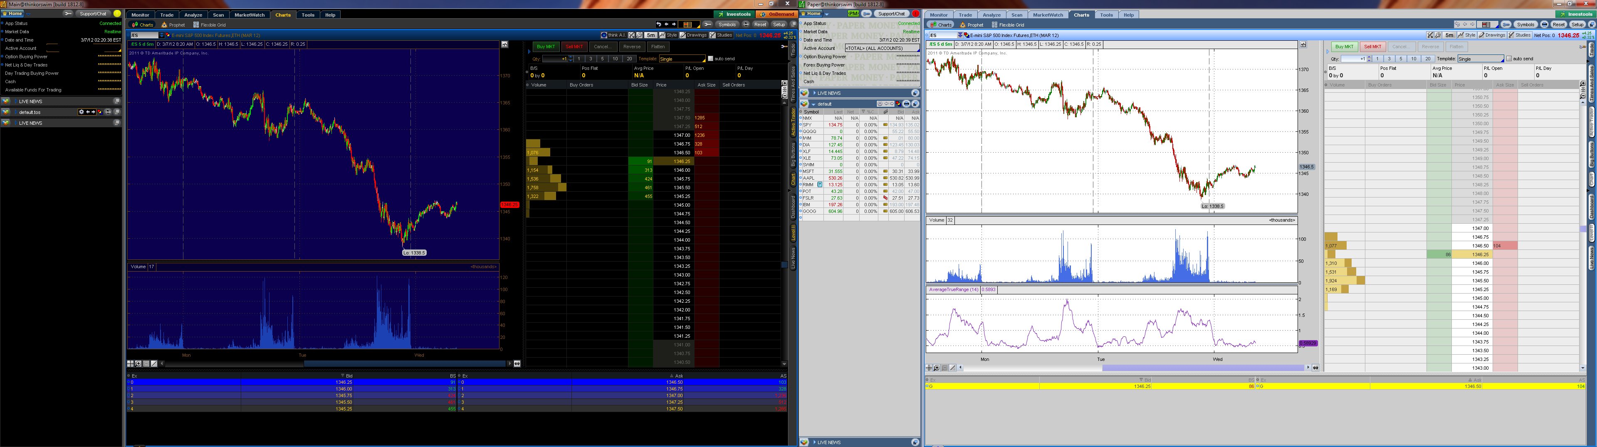The width and height of the screenshot is (1597, 447).
Task: Toggle the Trade side tab in Main window
Action: point(793,50)
